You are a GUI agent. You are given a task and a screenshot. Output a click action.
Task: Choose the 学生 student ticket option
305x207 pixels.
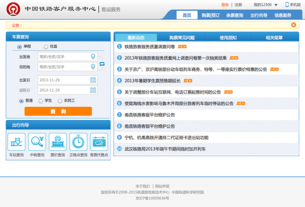40,101
